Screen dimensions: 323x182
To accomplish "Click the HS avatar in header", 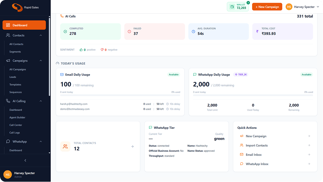I will click(x=289, y=7).
